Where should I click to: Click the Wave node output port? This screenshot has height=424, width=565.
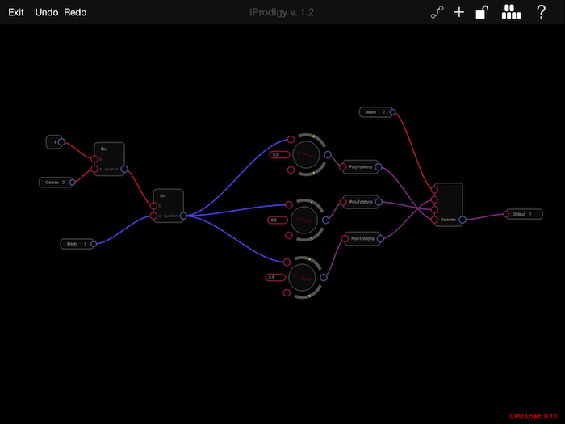(393, 112)
